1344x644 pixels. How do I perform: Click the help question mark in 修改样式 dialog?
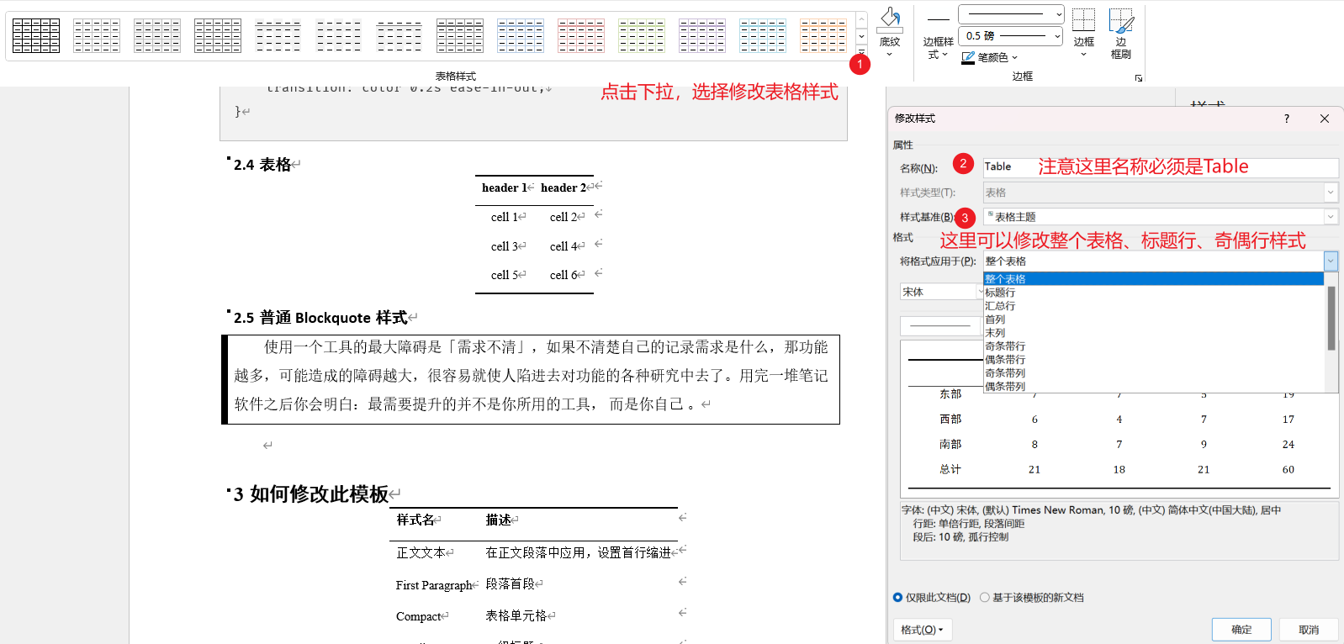[1287, 119]
